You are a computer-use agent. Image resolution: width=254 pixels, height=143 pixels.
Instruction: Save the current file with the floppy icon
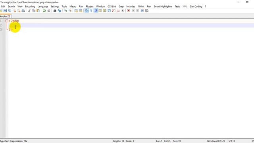pos(5,11)
